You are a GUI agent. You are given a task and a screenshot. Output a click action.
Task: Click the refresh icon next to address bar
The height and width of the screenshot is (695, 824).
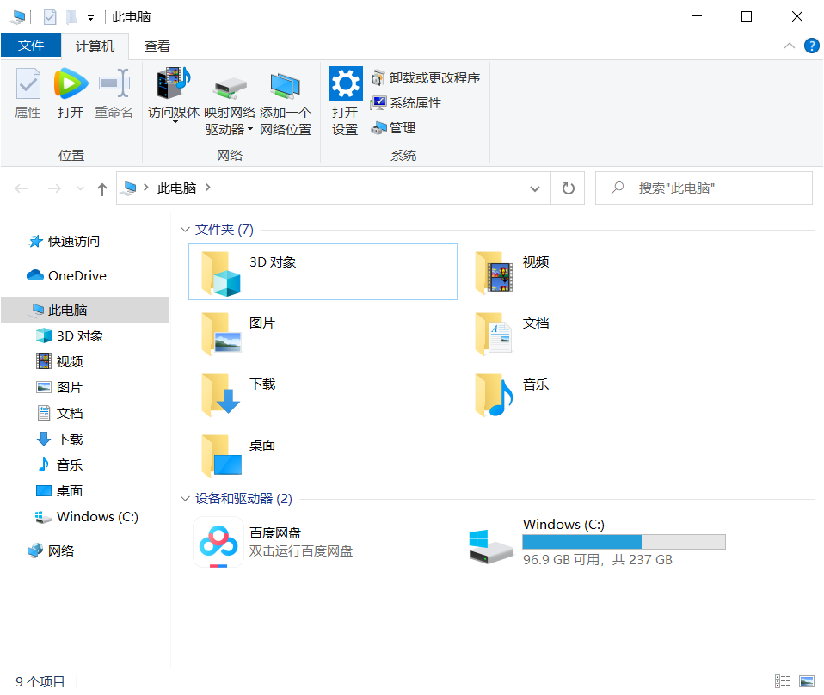pyautogui.click(x=568, y=188)
